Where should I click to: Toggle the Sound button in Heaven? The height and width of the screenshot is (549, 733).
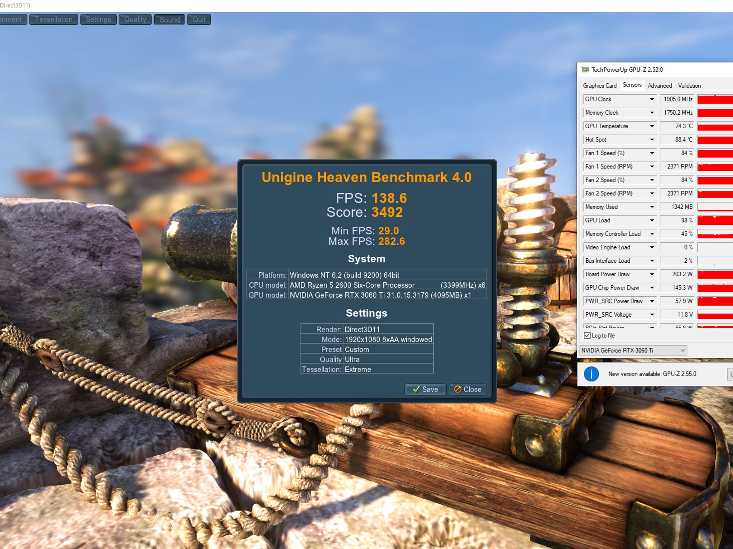(169, 19)
